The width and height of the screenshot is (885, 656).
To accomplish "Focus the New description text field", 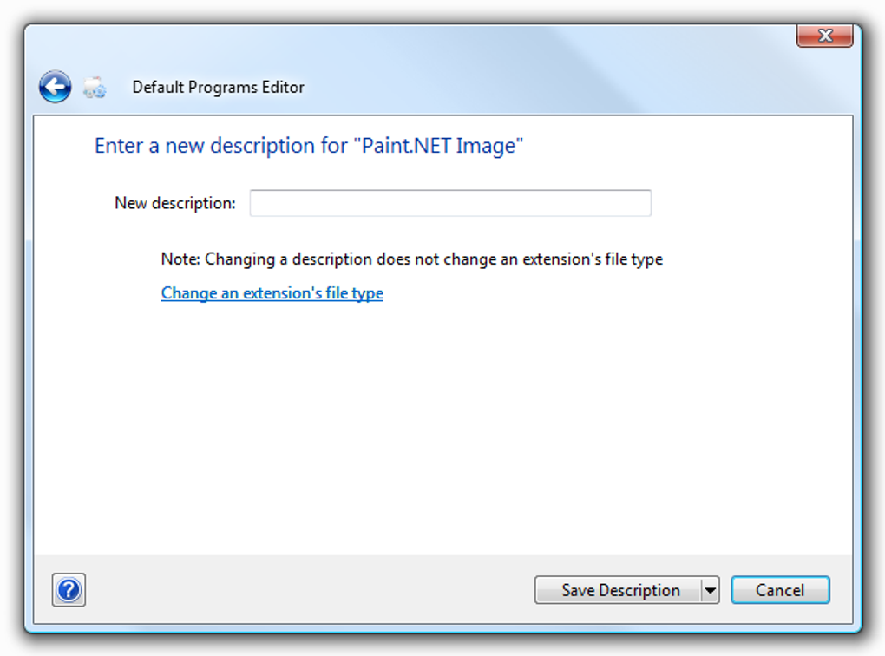I will 450,203.
